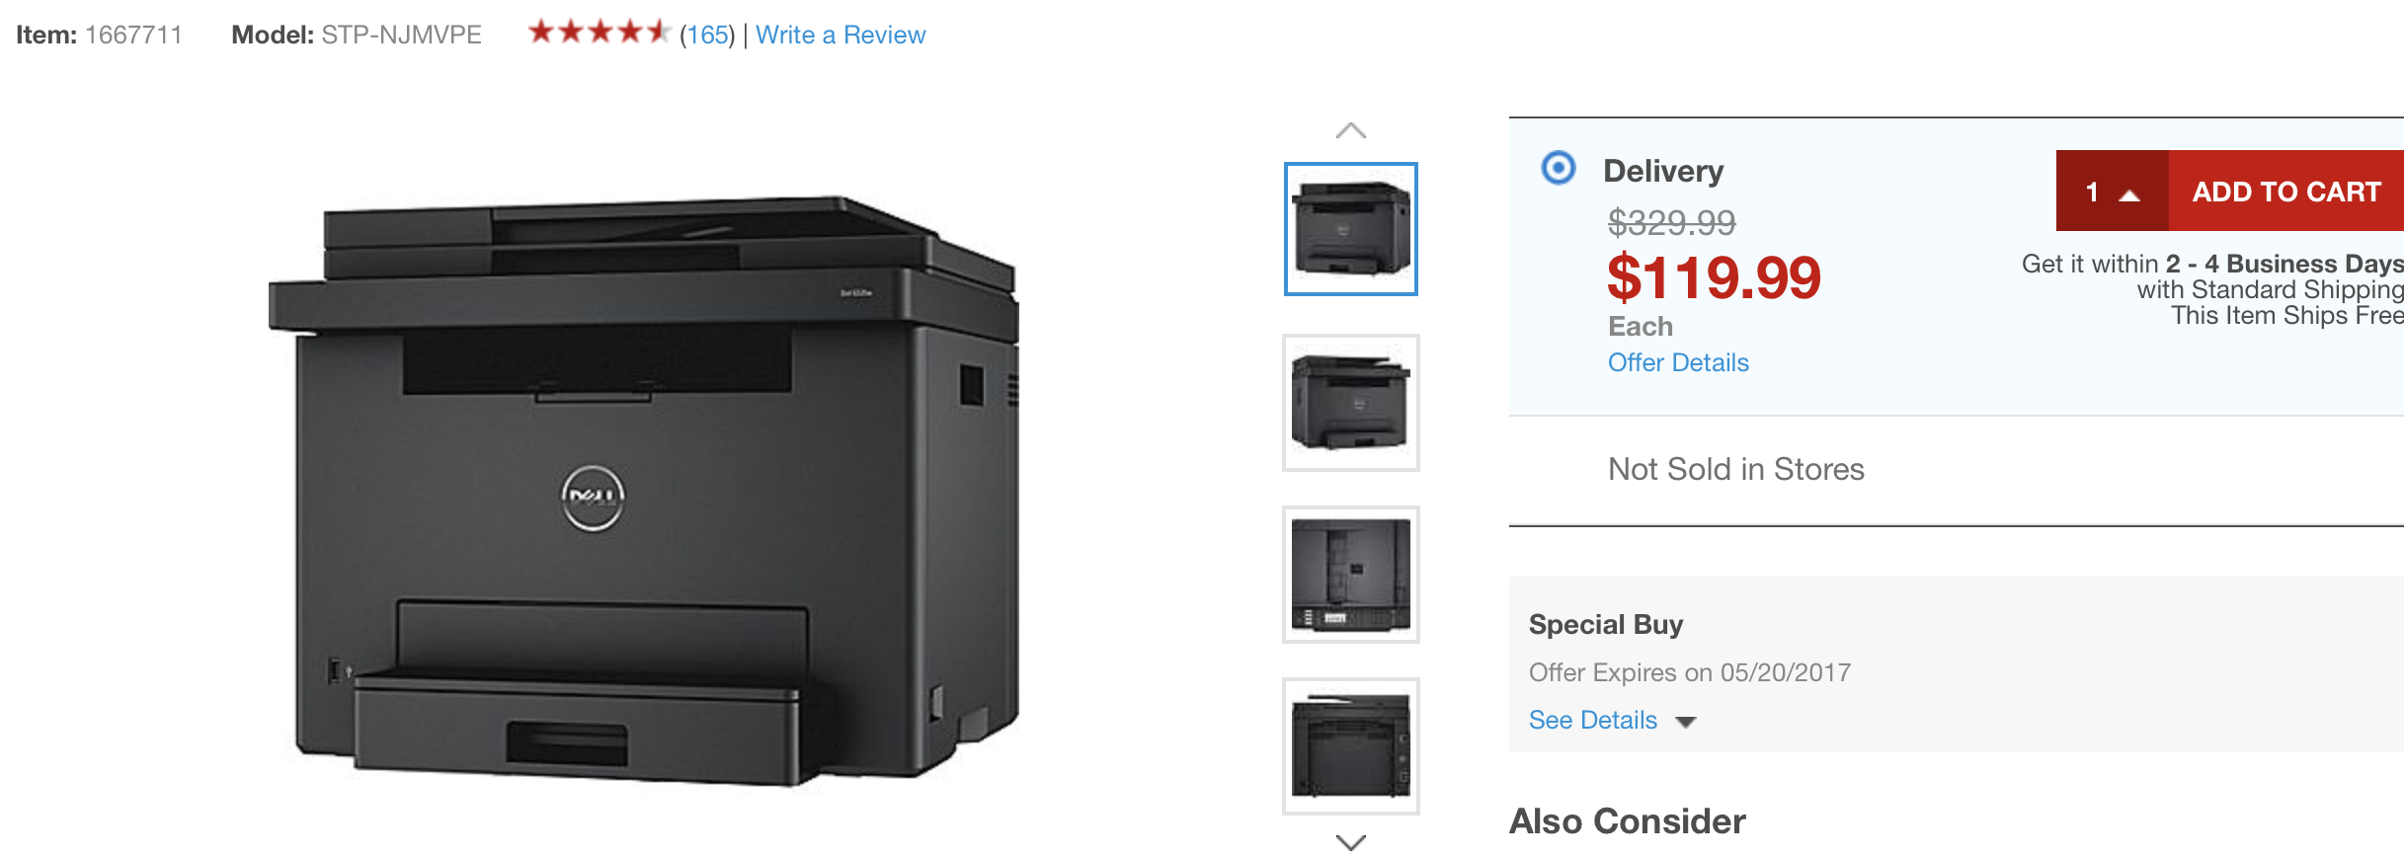Image resolution: width=2404 pixels, height=855 pixels.
Task: Click the star rating icons
Action: coord(600,32)
